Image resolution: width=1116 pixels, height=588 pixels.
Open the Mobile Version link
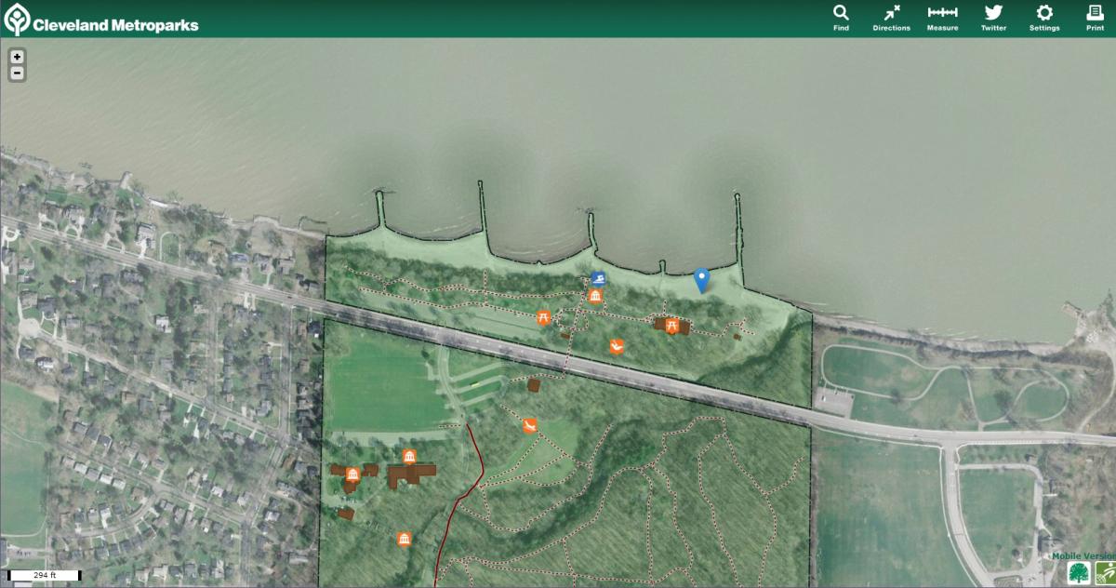click(x=1083, y=556)
